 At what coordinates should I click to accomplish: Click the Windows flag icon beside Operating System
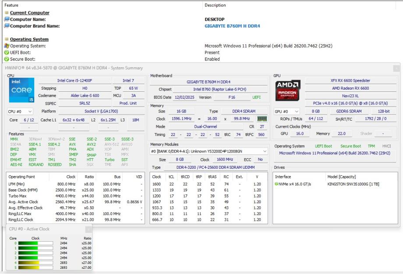7,46
